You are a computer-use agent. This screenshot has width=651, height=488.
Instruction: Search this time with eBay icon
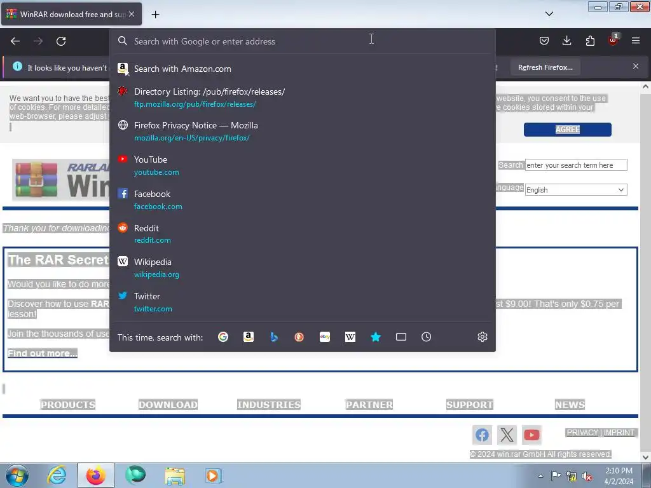325,337
